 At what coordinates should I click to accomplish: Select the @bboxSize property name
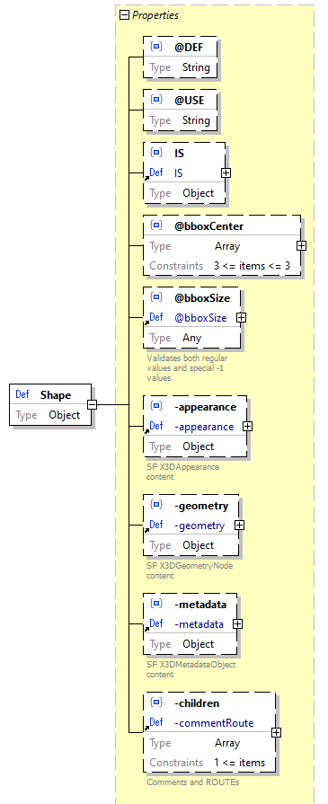coord(202,297)
